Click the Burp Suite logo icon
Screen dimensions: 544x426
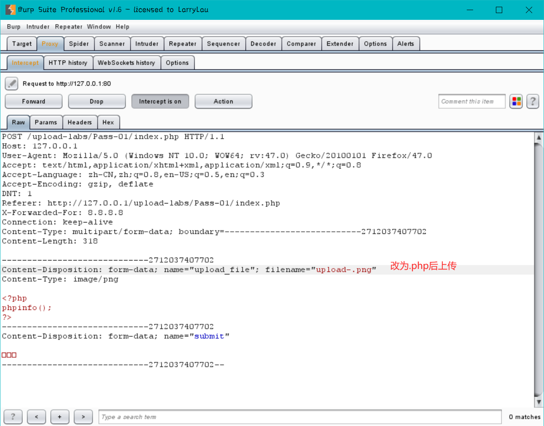point(10,9)
